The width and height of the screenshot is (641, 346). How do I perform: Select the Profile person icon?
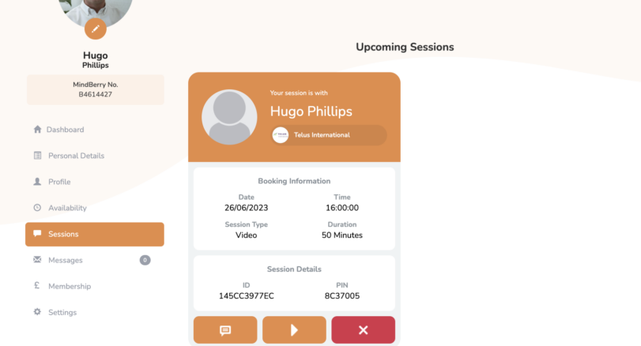point(37,182)
